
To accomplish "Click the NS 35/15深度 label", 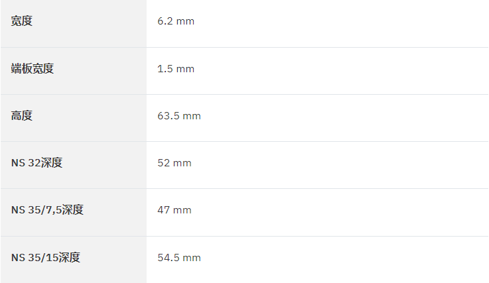I will click(x=46, y=257).
